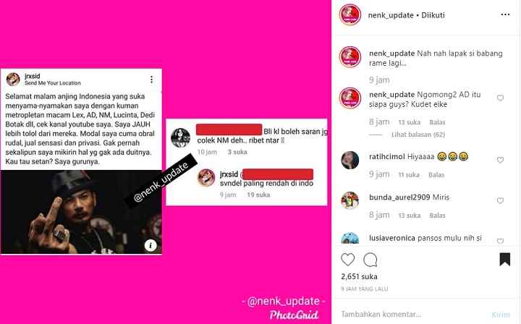Screen dimensions: 521x324
Task: Reply with Balas to bunda_aurel2909's comment
Action: 437,216
